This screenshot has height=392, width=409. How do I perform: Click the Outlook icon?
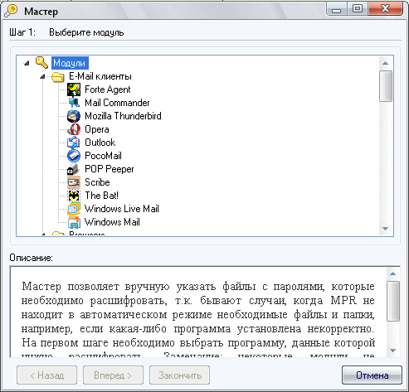click(x=74, y=143)
